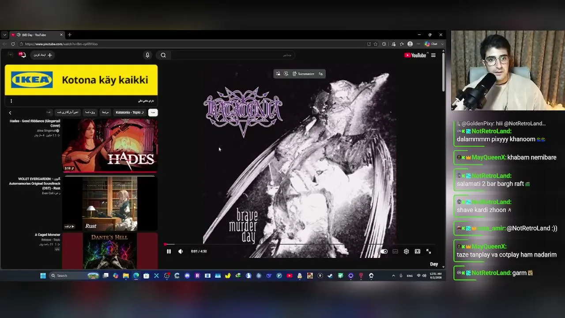Open YouTube hamburger guide menu

click(433, 55)
